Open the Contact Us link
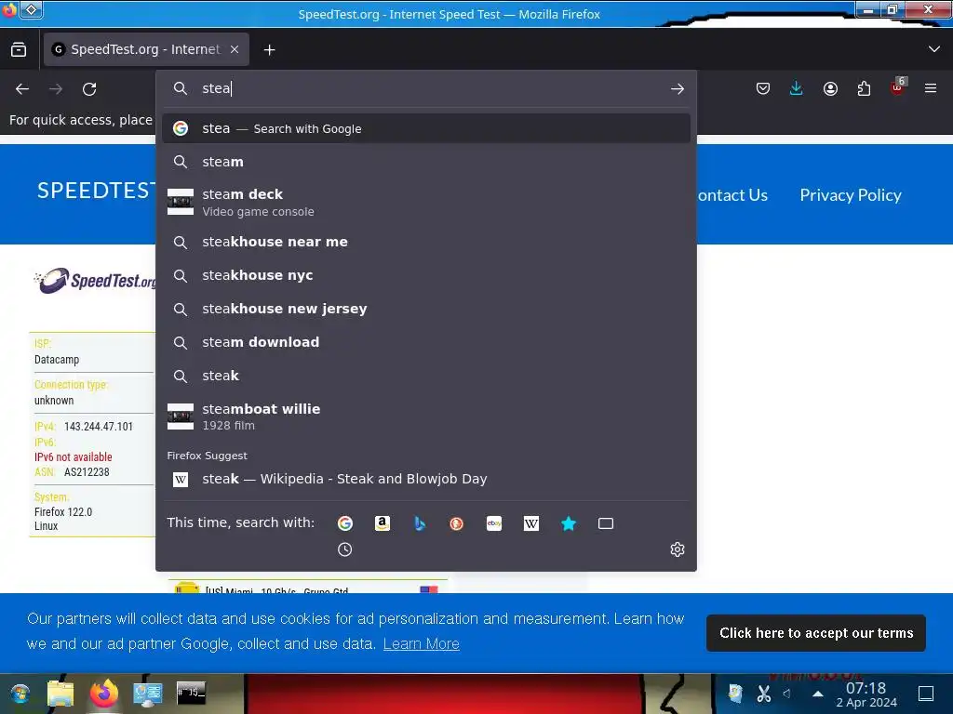 coord(732,195)
